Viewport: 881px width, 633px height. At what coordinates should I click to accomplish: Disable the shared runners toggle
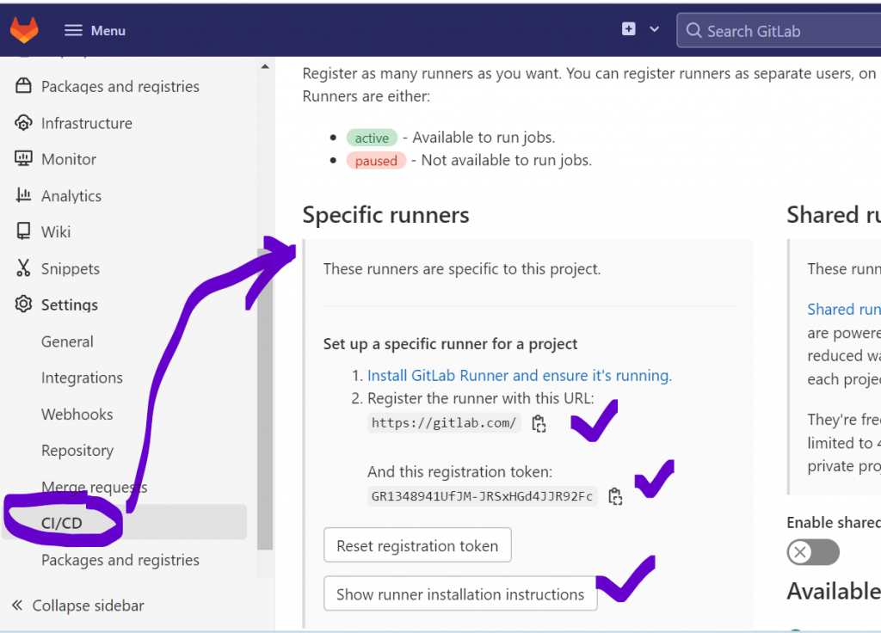coord(812,552)
